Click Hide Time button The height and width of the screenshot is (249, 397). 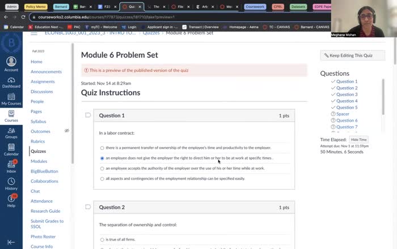point(358,139)
